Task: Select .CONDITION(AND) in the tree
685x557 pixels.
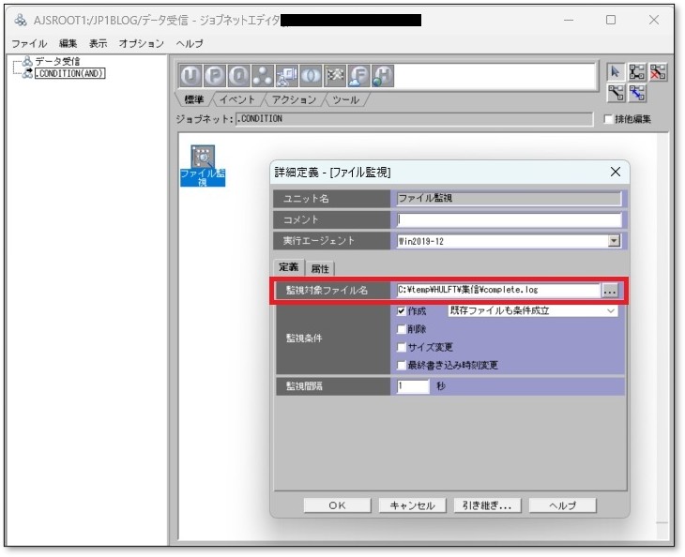Action: pos(69,74)
